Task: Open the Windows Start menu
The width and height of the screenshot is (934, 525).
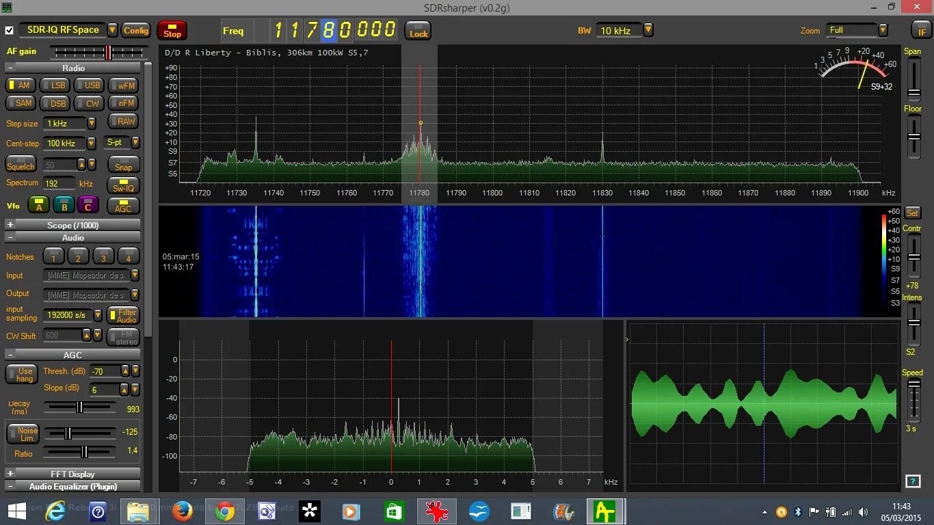Action: pos(16,511)
